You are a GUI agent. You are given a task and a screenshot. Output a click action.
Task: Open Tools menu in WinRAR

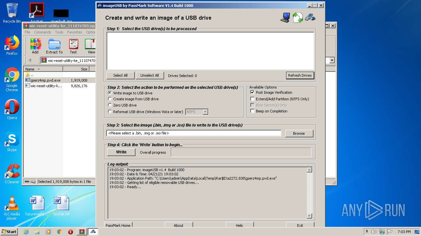(x=59, y=32)
